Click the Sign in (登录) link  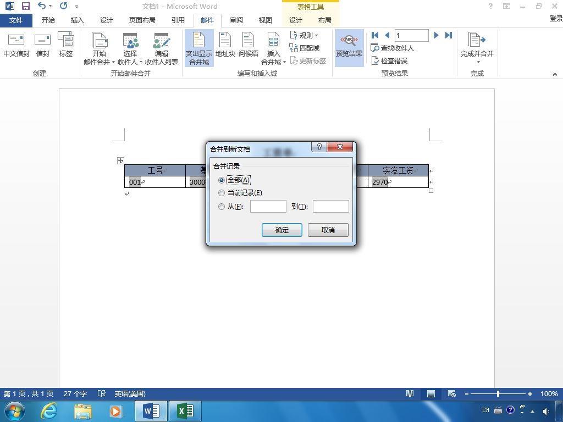tap(556, 19)
